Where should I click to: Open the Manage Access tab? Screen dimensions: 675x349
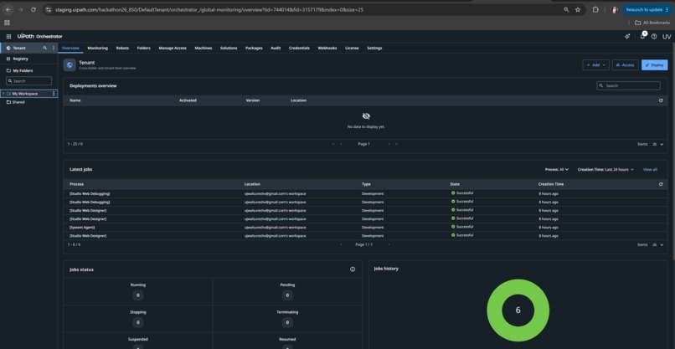(173, 49)
